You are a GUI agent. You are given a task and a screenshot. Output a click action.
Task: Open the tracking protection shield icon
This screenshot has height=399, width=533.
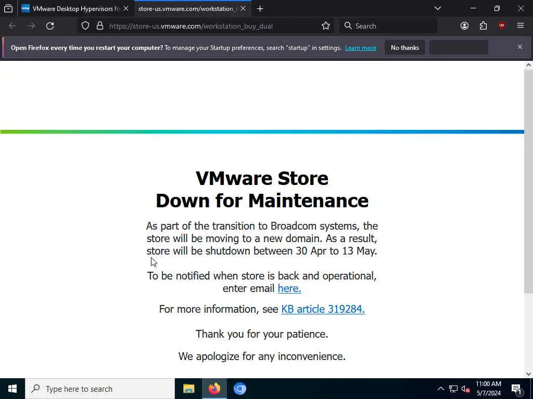85,26
